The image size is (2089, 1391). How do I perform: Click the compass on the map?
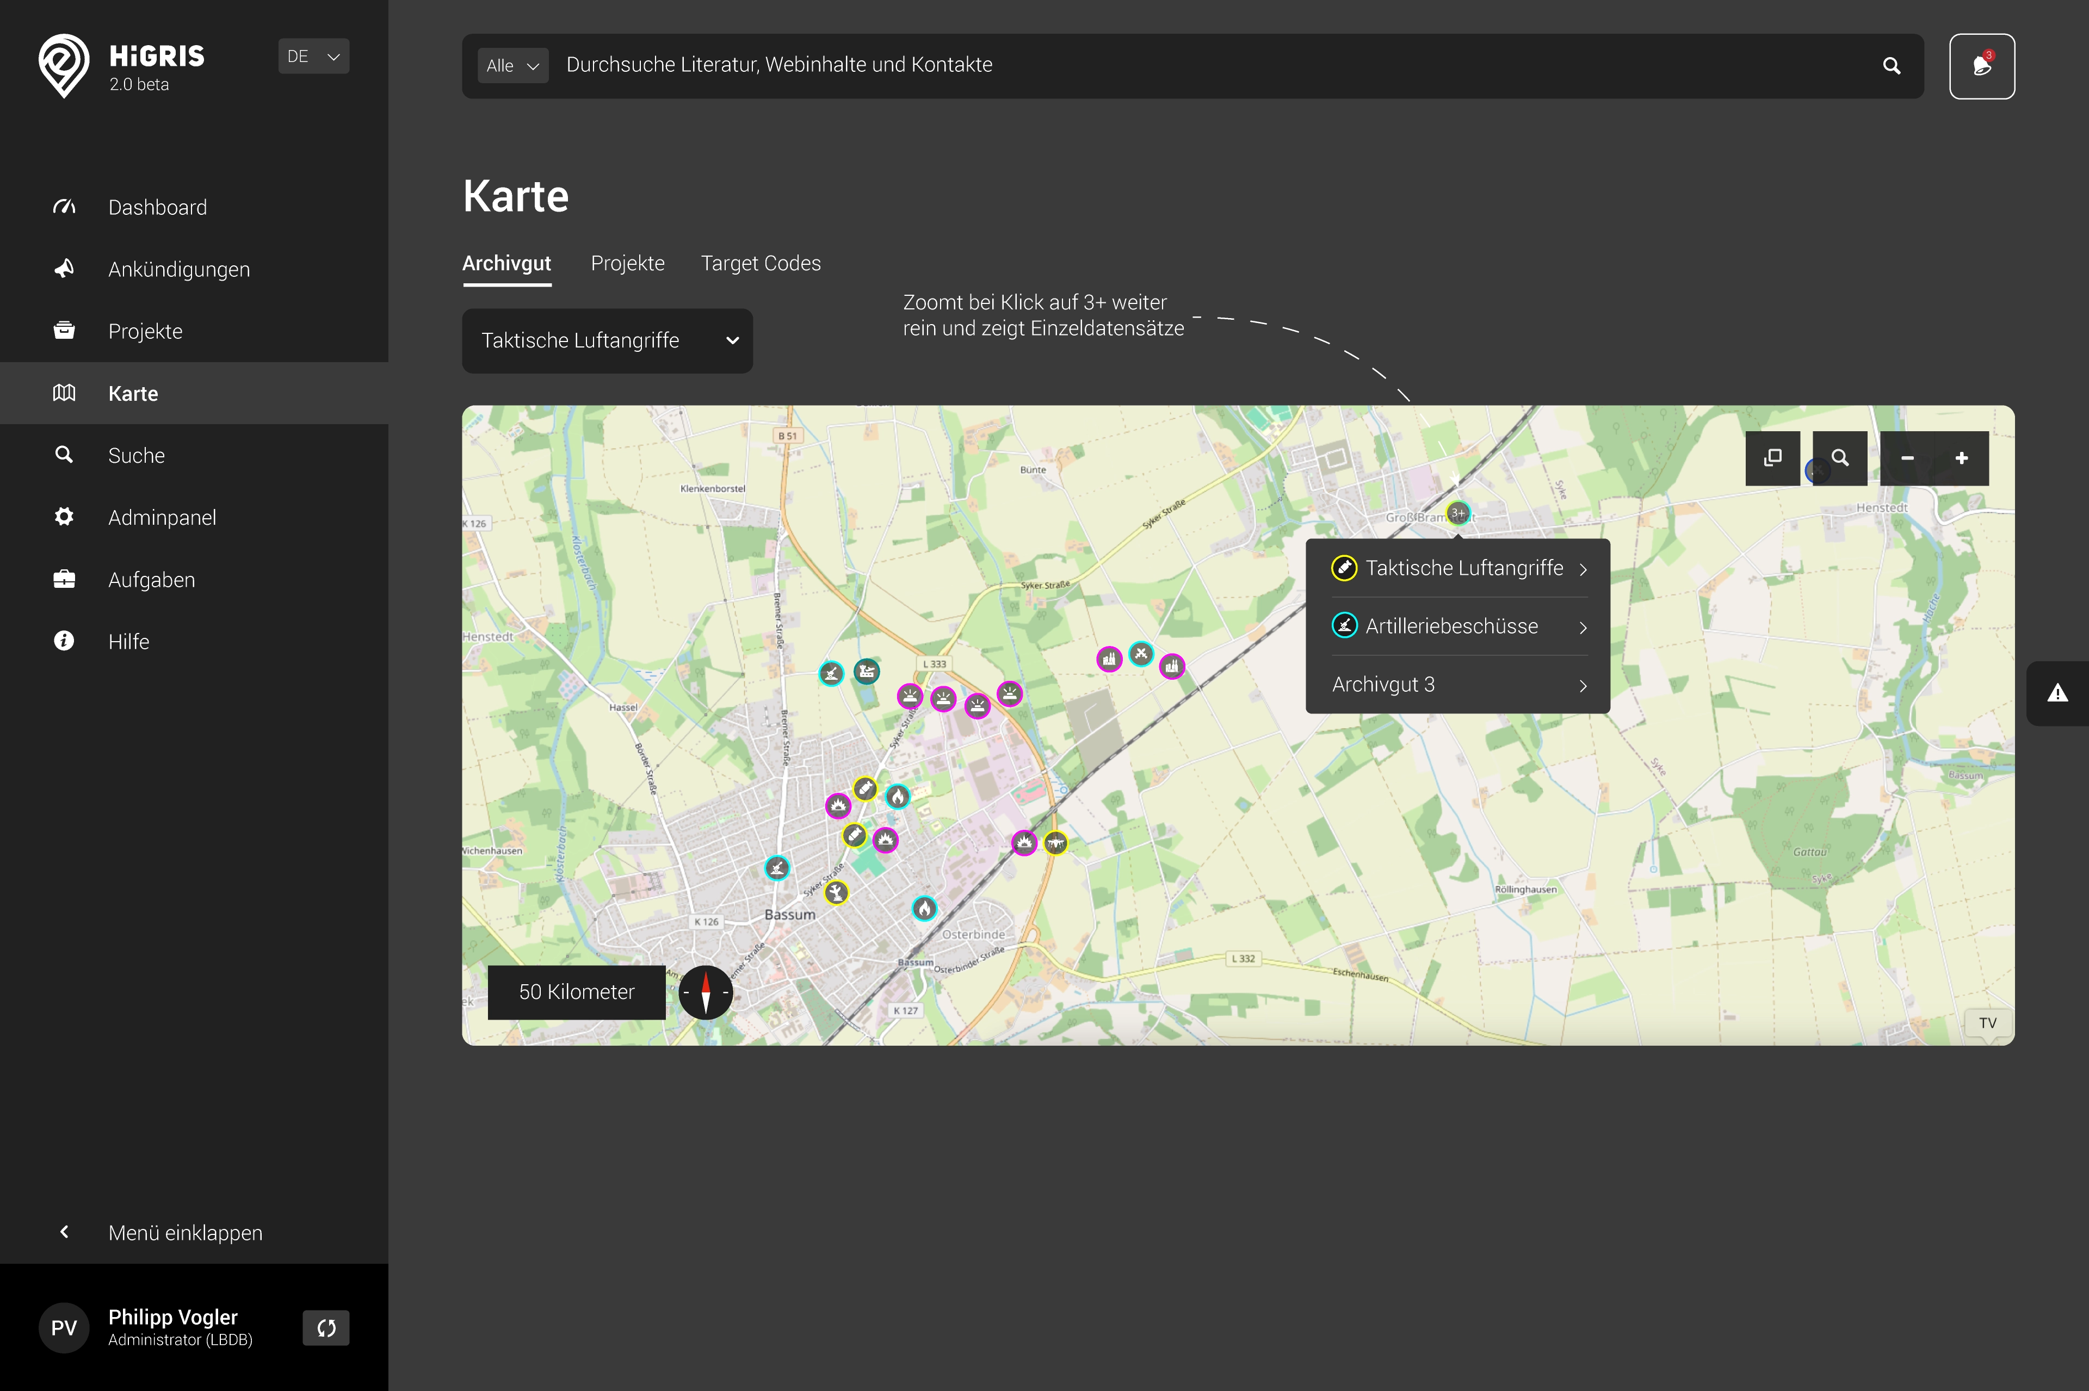pos(706,992)
